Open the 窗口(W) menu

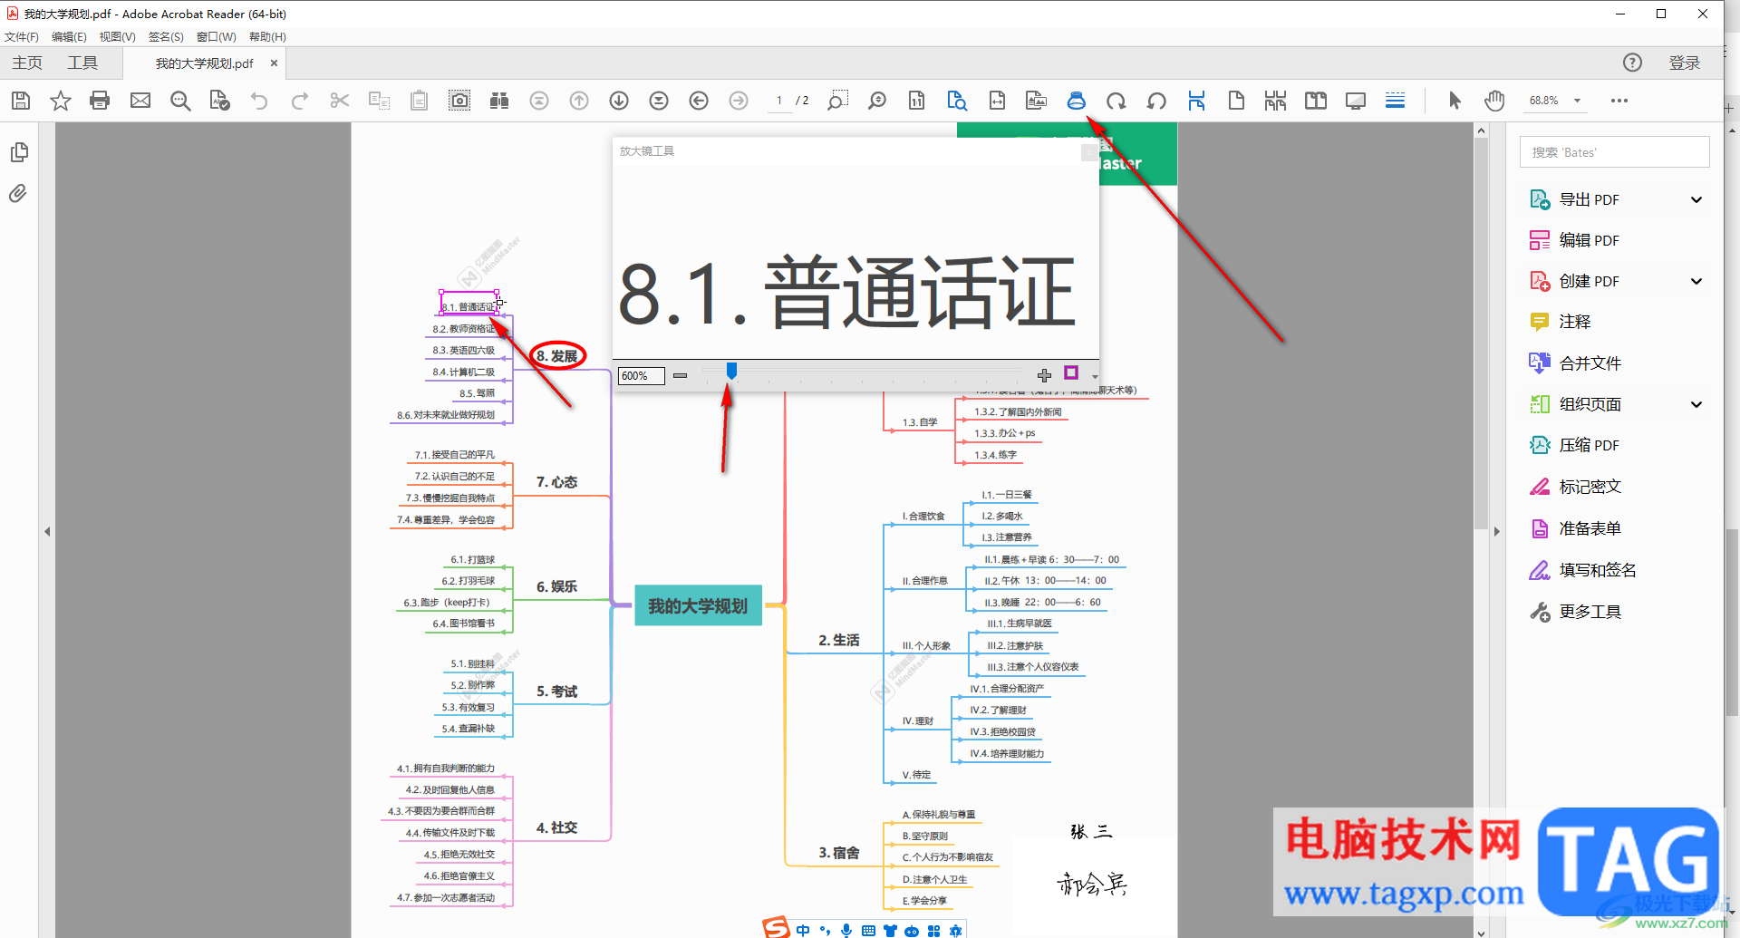pyautogui.click(x=217, y=37)
